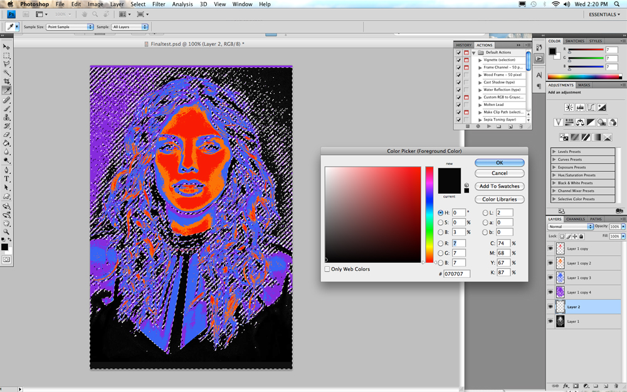Switch to the History tab
This screenshot has height=392, width=627.
pyautogui.click(x=464, y=45)
